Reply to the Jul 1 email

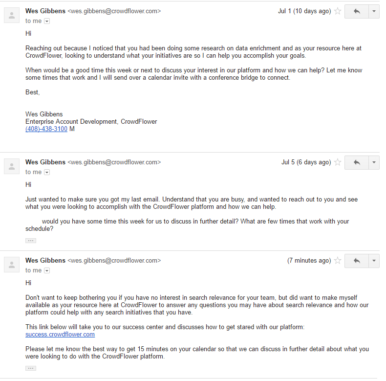point(356,11)
